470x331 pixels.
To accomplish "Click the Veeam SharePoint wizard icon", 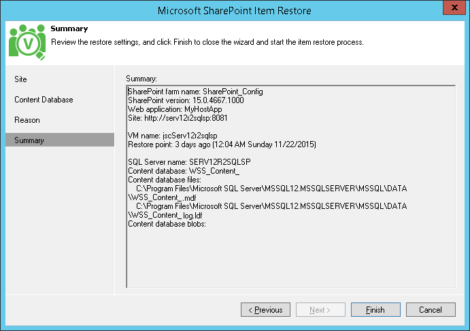I will [27, 42].
